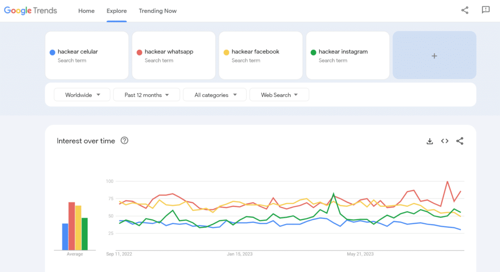Click the May 21, 2023 axis label
The width and height of the screenshot is (500, 272).
(x=360, y=254)
